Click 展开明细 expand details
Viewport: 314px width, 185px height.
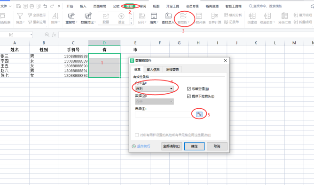303,15
